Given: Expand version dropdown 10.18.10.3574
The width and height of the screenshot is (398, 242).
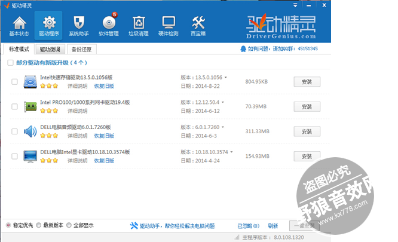Looking at the screenshot, I should tap(231, 152).
